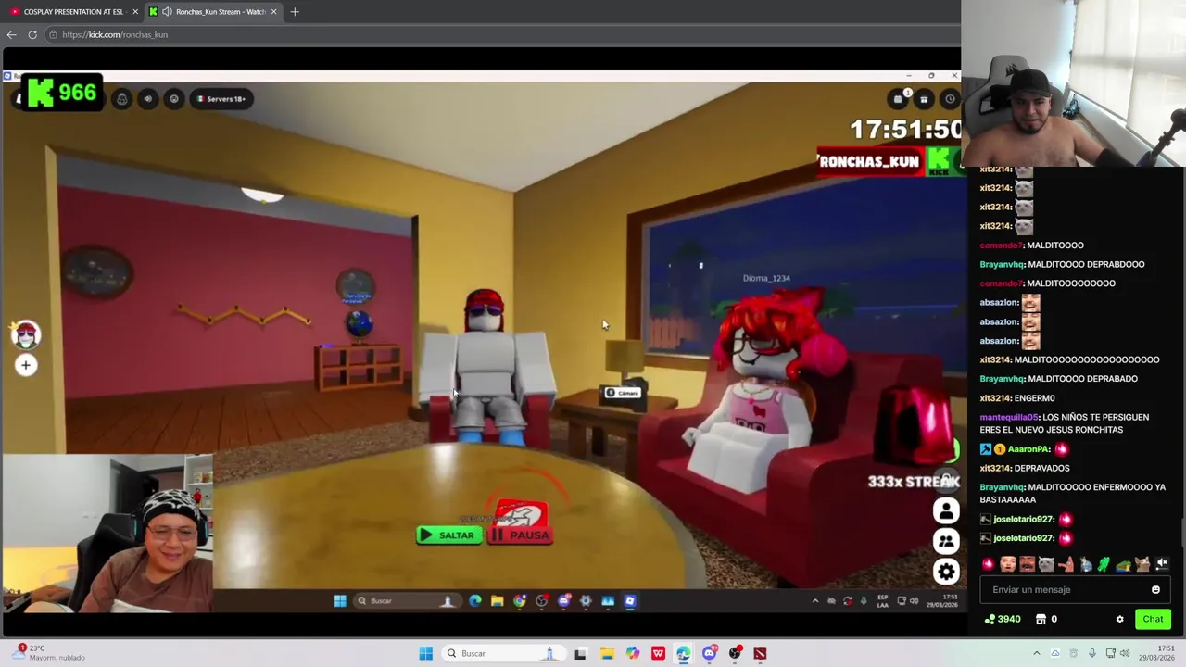This screenshot has height=667, width=1186.
Task: Open Task View on the bottom taskbar
Action: (x=580, y=653)
